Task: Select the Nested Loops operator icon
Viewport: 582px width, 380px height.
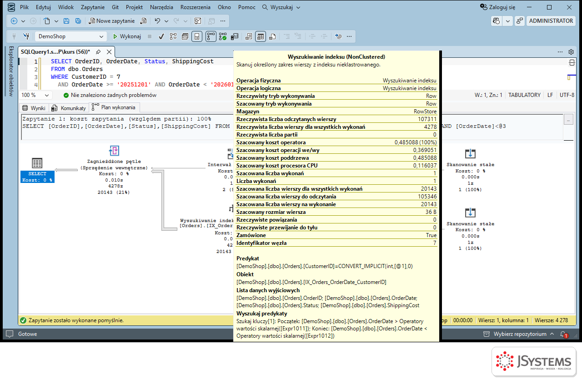Action: [x=114, y=151]
